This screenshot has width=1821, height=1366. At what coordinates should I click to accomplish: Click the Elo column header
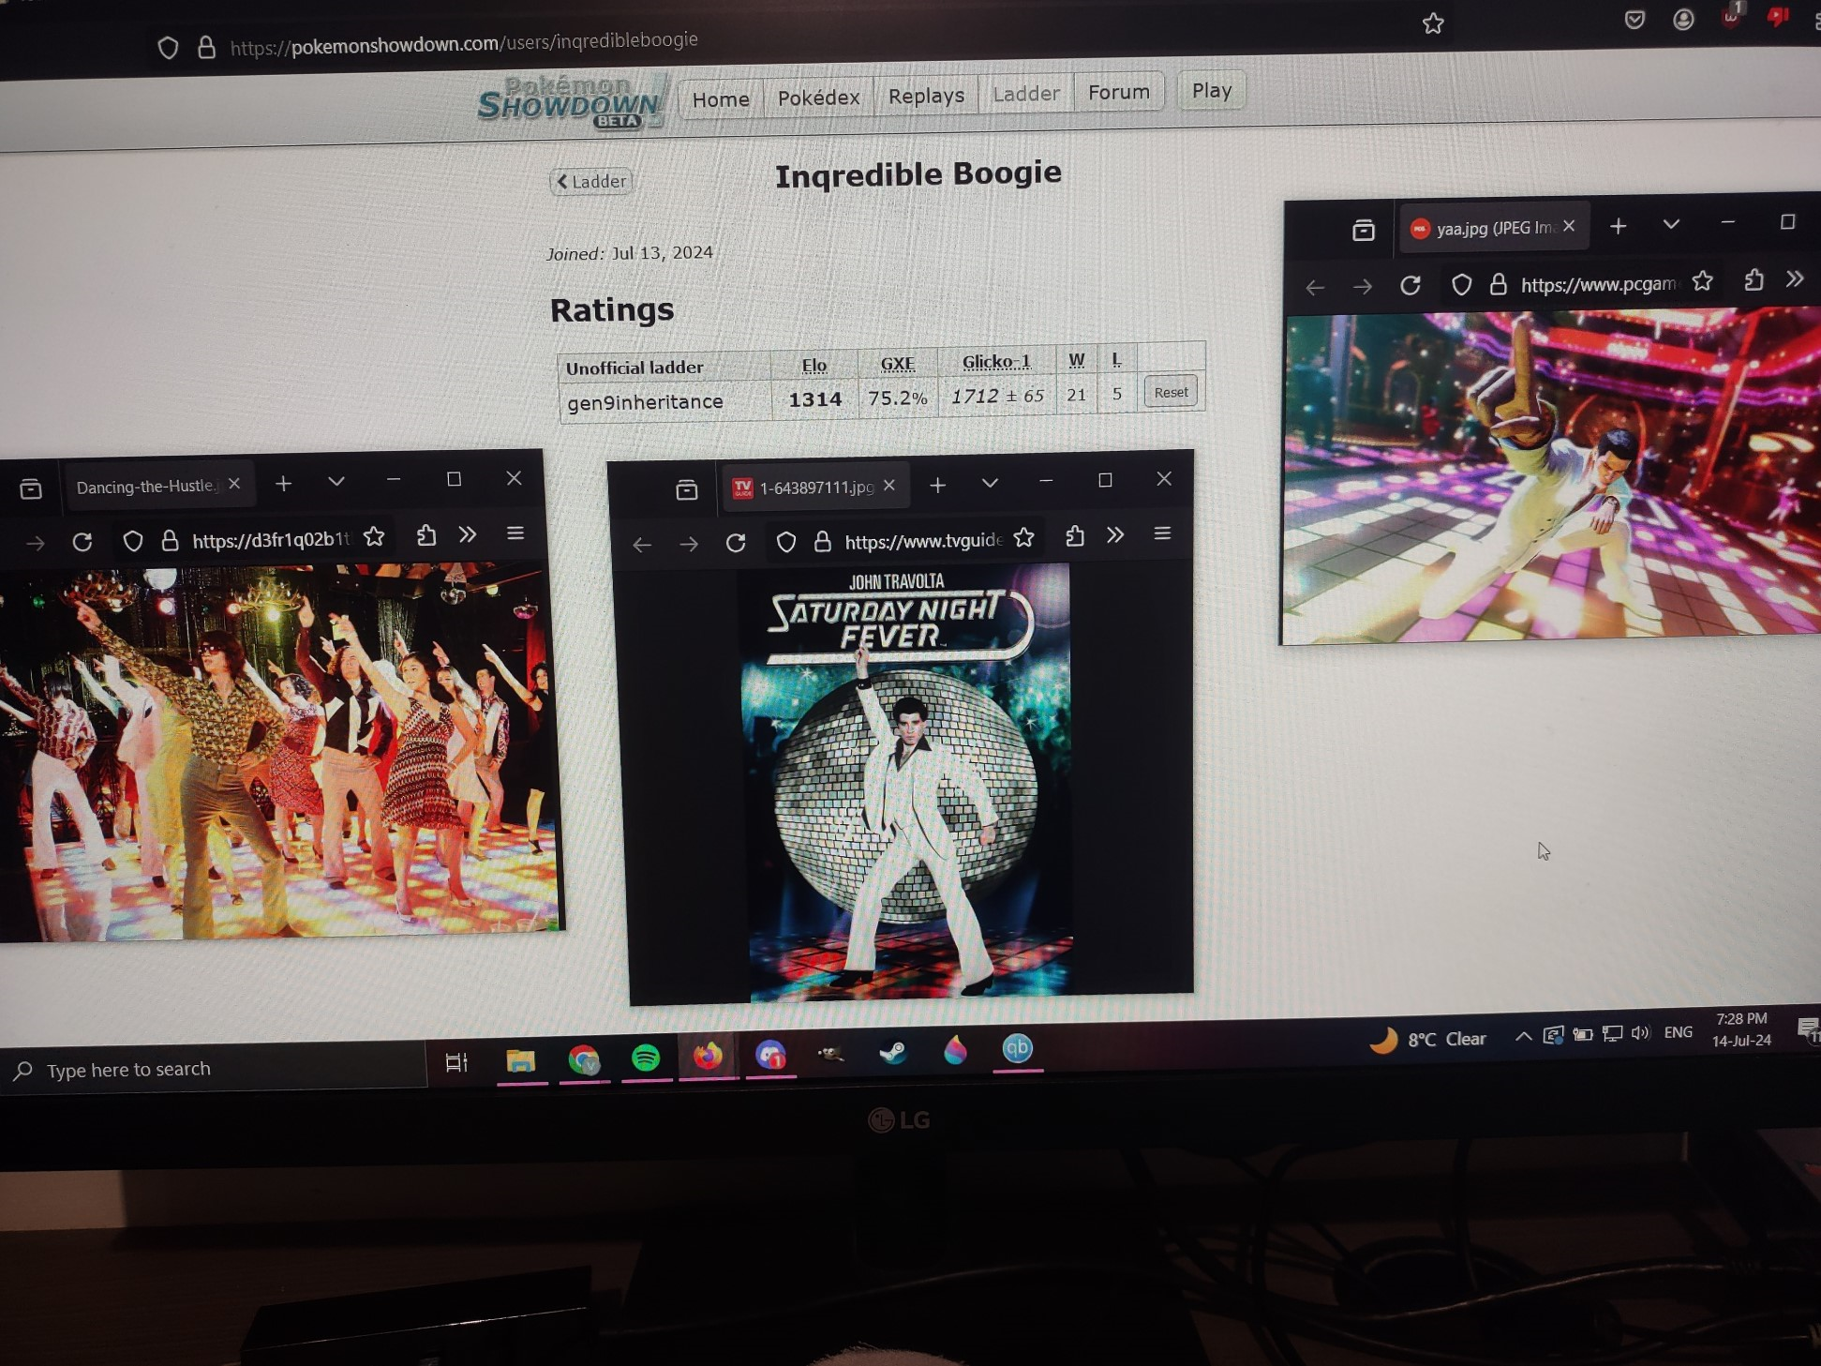(x=813, y=365)
